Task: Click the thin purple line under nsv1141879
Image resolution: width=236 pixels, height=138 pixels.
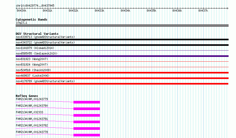Action: pyautogui.click(x=122, y=51)
